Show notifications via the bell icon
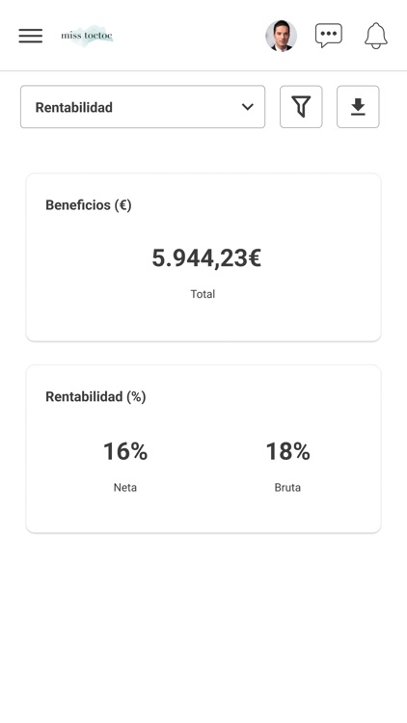The image size is (407, 723). (376, 36)
